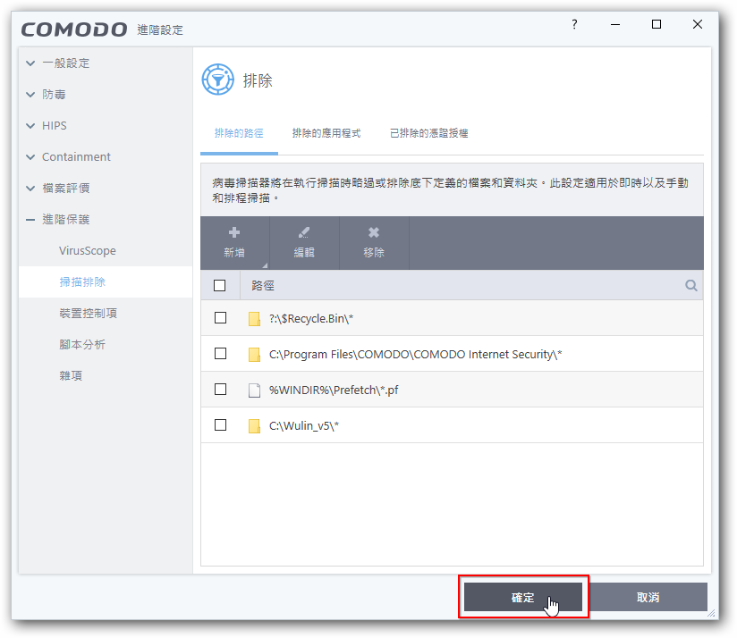Viewport: 737px width, 638px height.
Task: Switch to the 排除的應用程式 tab
Action: click(x=326, y=133)
